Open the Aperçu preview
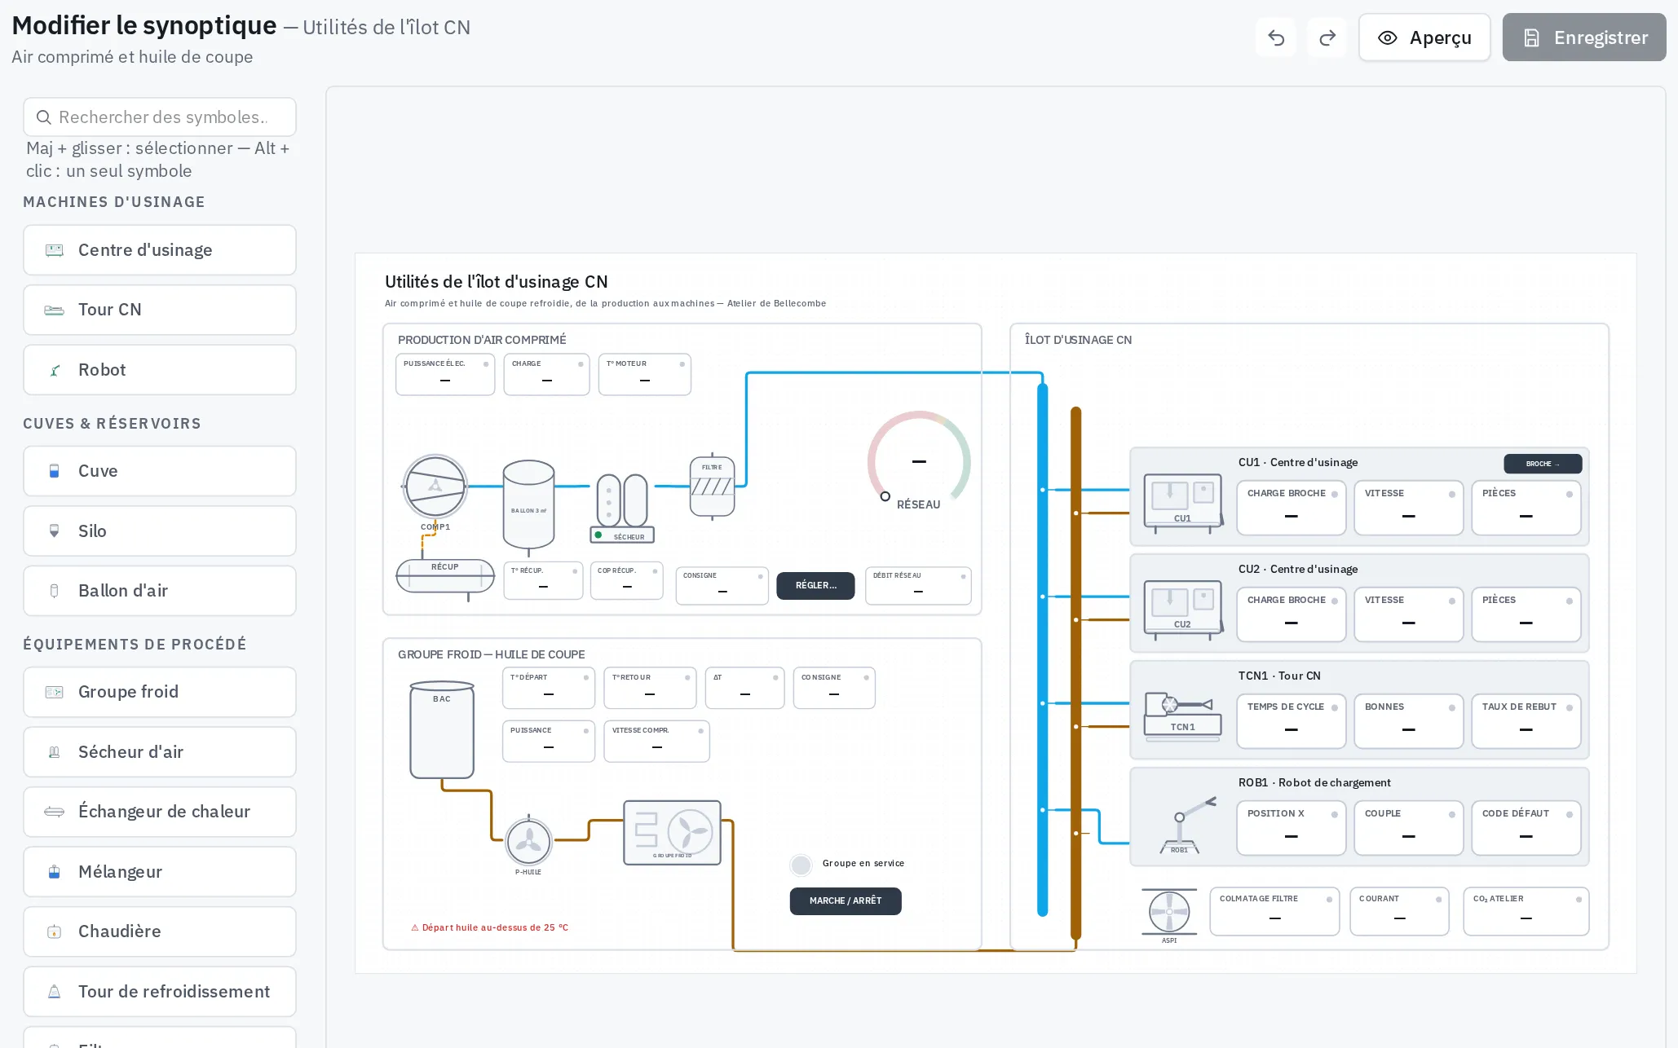The image size is (1678, 1048). click(x=1424, y=37)
